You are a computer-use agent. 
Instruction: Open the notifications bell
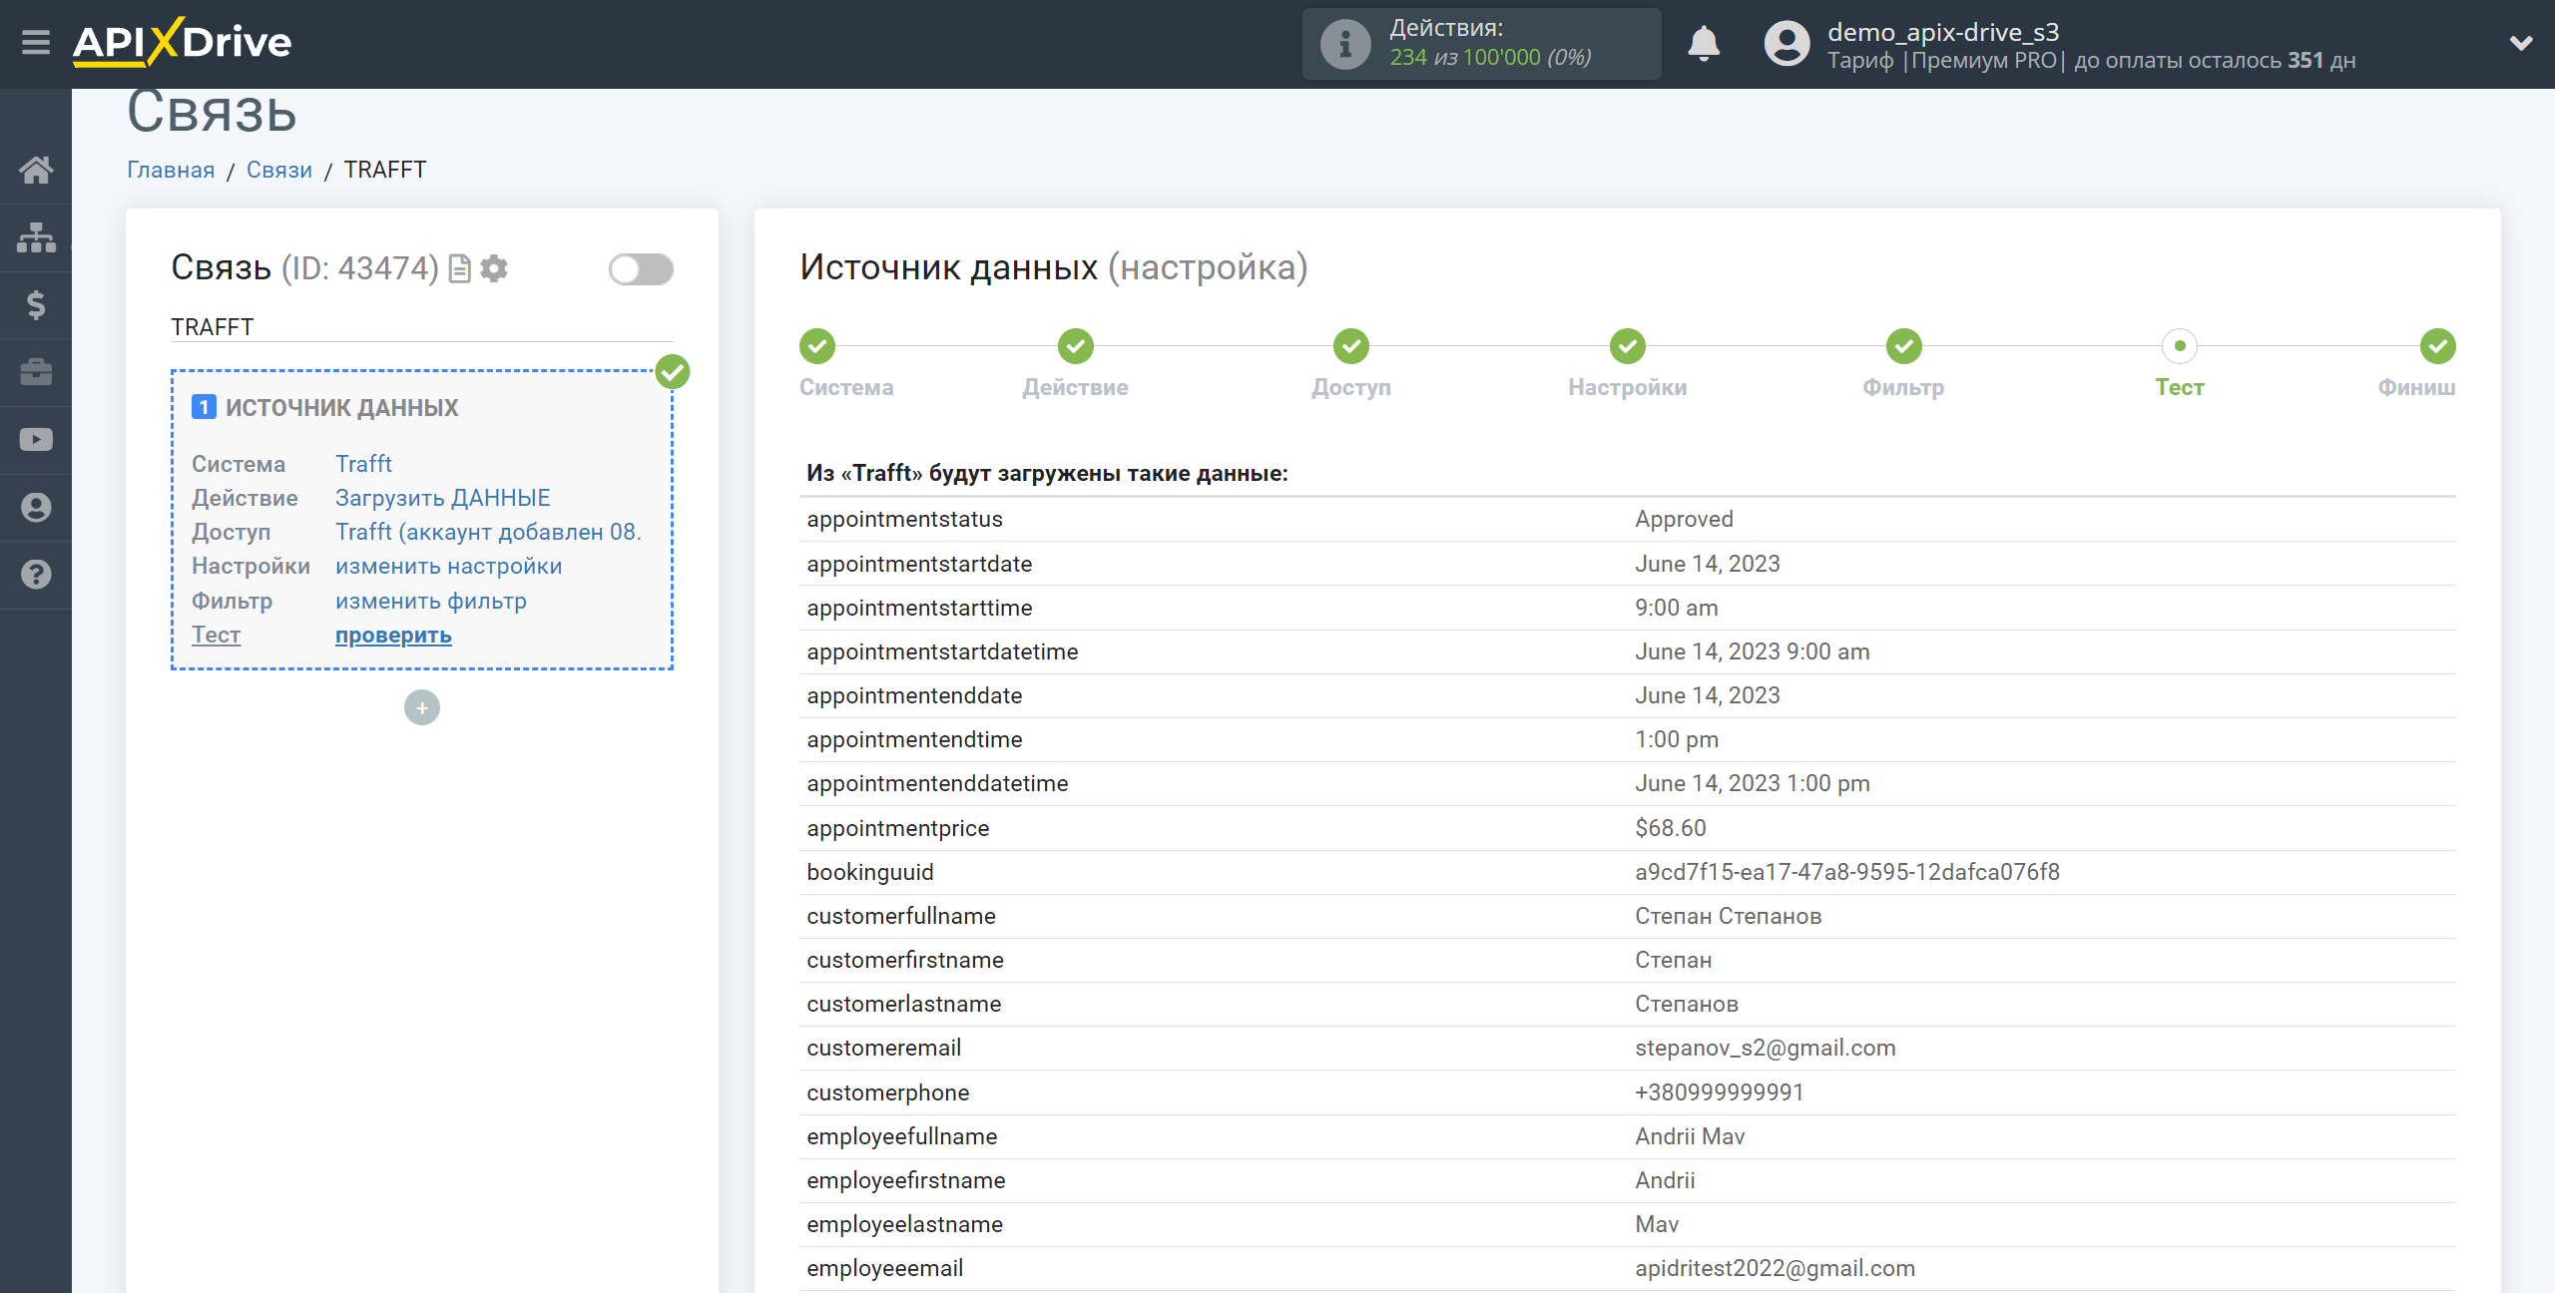[1704, 44]
